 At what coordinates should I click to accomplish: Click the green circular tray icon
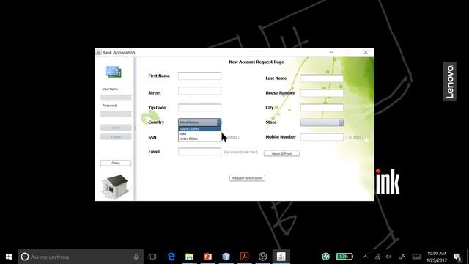click(325, 257)
